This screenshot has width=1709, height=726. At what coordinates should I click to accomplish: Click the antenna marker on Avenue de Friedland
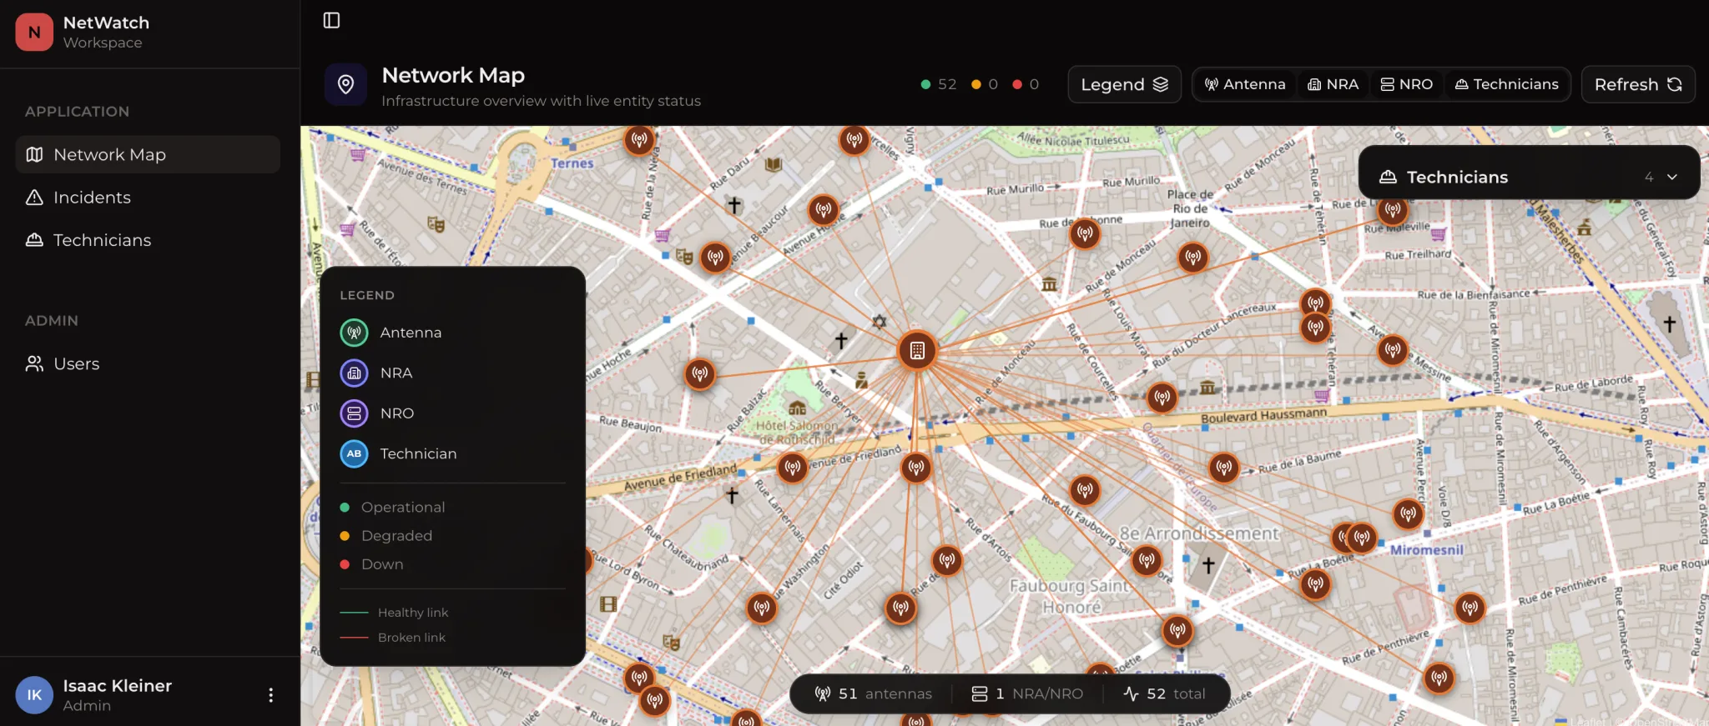tap(793, 468)
